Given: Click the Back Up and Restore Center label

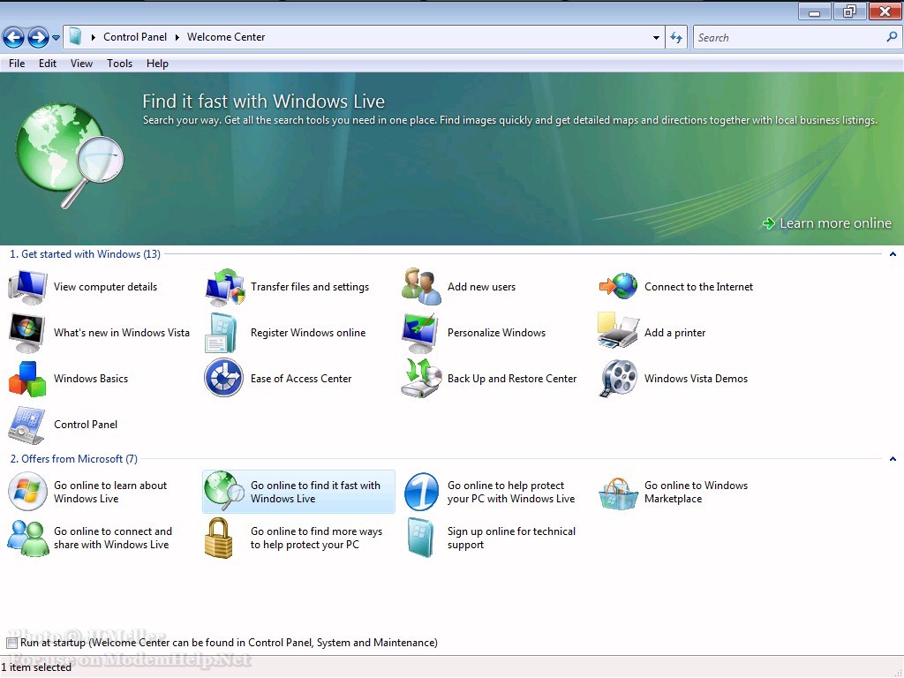Looking at the screenshot, I should tap(512, 379).
